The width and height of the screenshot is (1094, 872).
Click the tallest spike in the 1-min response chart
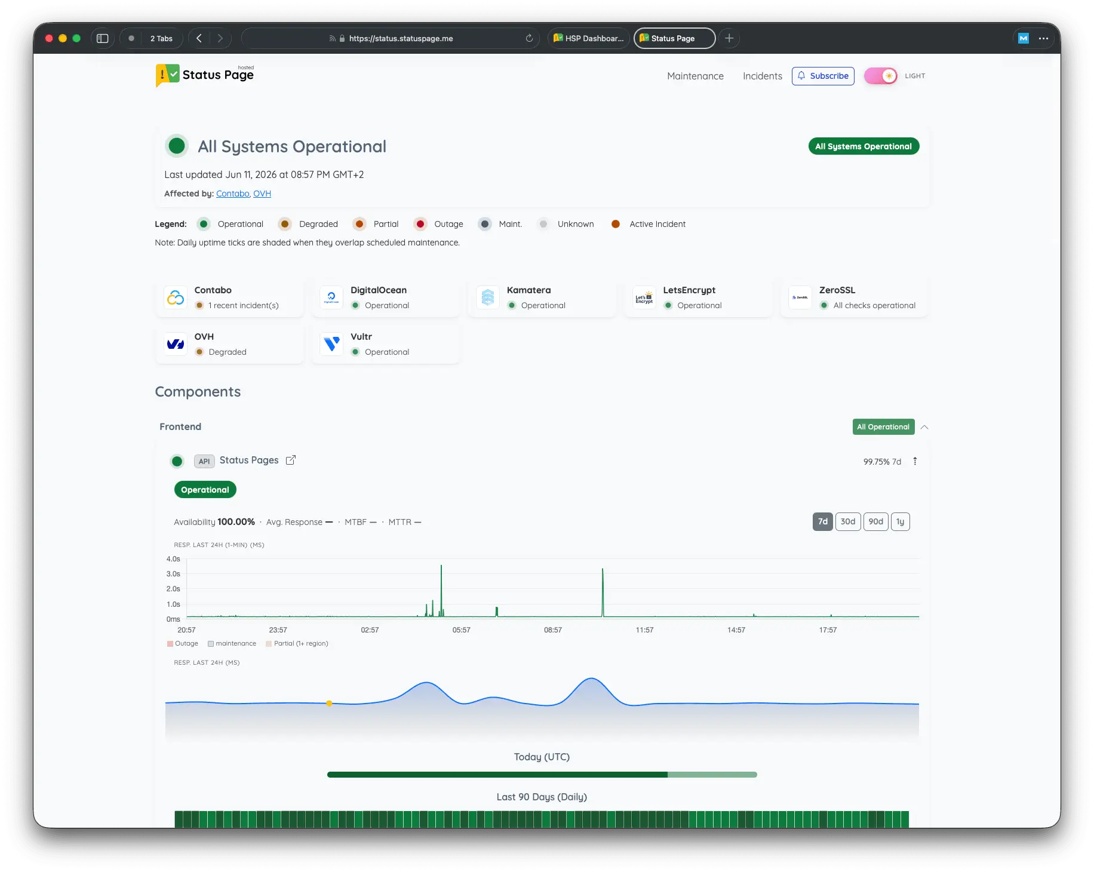coord(441,590)
